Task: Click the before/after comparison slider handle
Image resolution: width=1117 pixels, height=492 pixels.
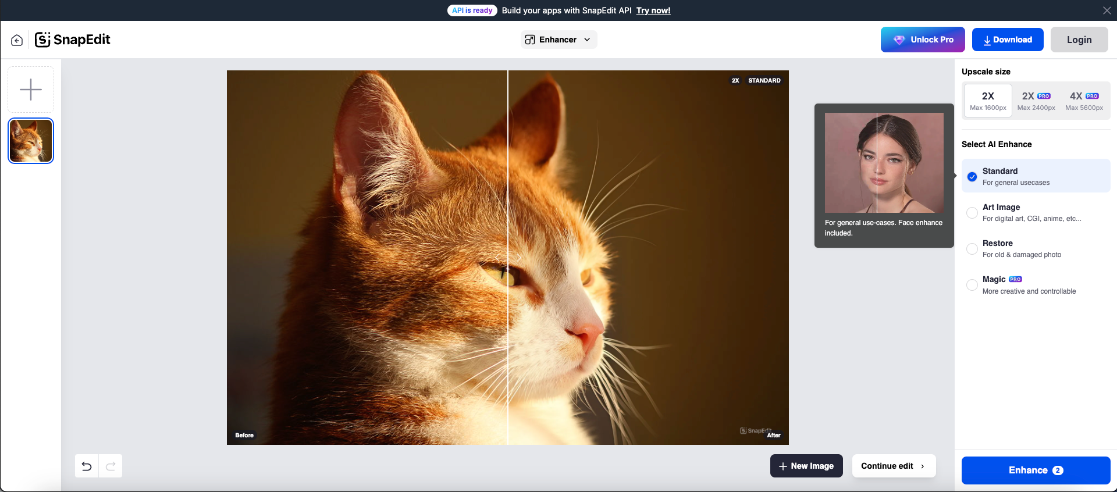Action: coord(508,258)
